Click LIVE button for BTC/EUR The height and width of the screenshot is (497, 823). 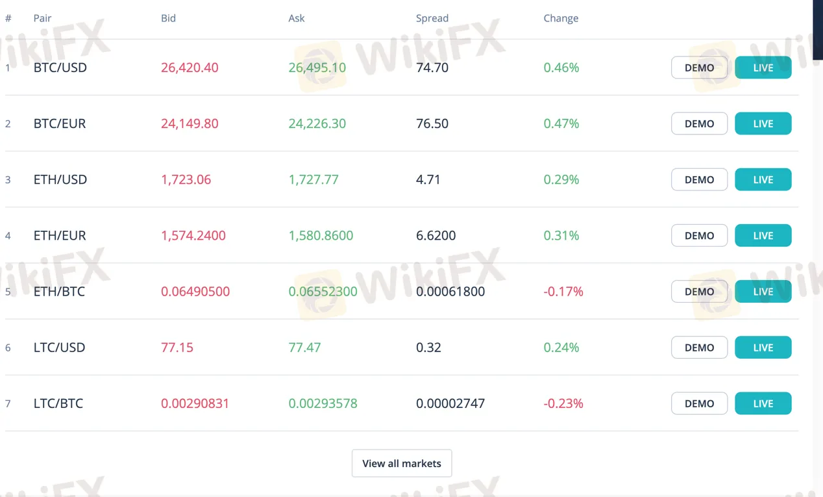coord(763,123)
